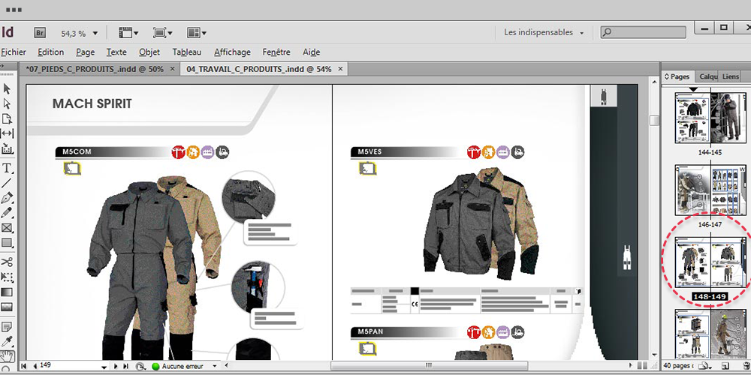This screenshot has height=375, width=751.
Task: Go to first page arrow
Action: click(x=24, y=366)
